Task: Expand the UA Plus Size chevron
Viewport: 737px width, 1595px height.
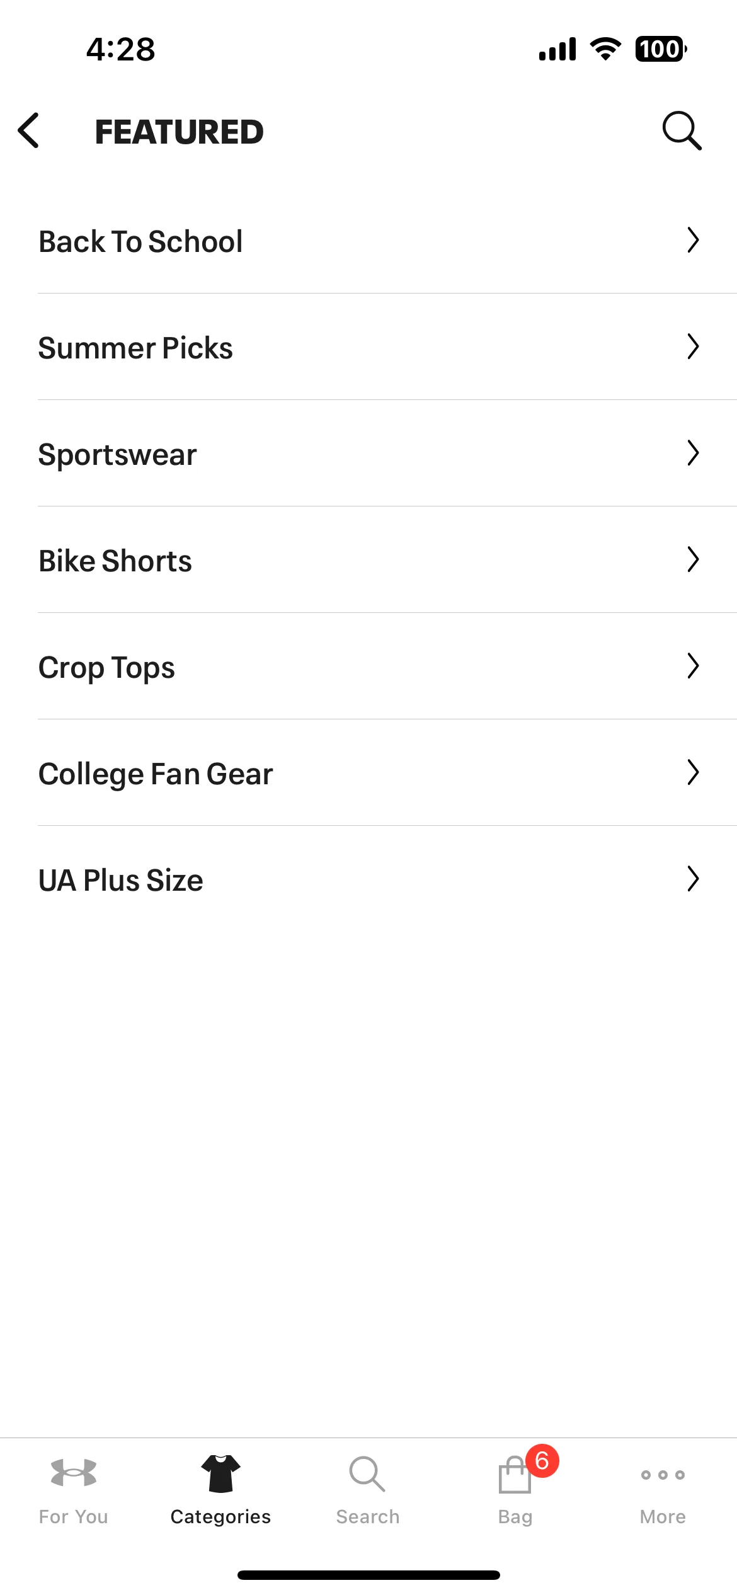Action: click(x=693, y=879)
